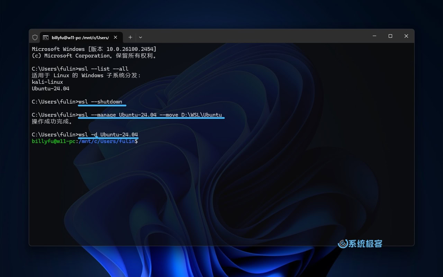Click the 'Ubuntu-24.04' distro list entry
This screenshot has width=443, height=277.
(x=51, y=89)
